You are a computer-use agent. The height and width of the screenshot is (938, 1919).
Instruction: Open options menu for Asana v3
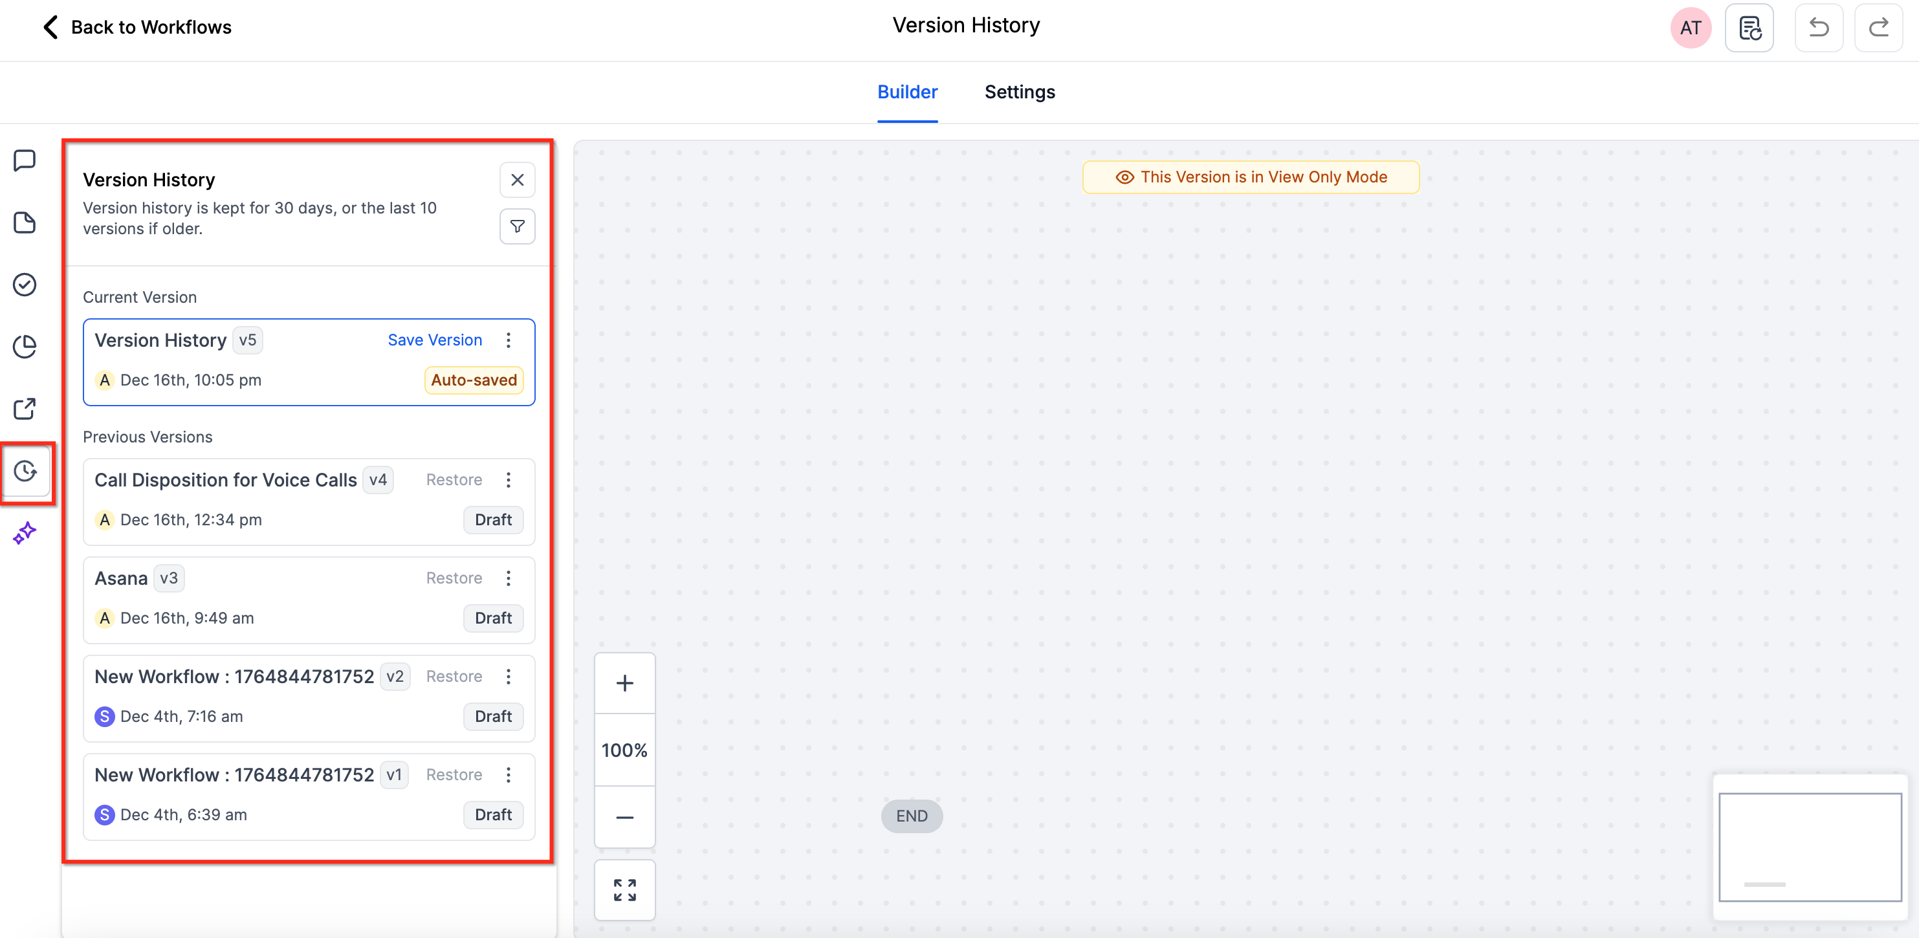coord(509,578)
